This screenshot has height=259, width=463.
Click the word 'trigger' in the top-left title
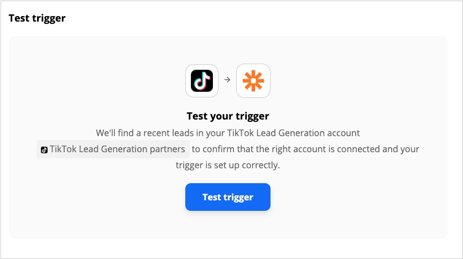(49, 18)
